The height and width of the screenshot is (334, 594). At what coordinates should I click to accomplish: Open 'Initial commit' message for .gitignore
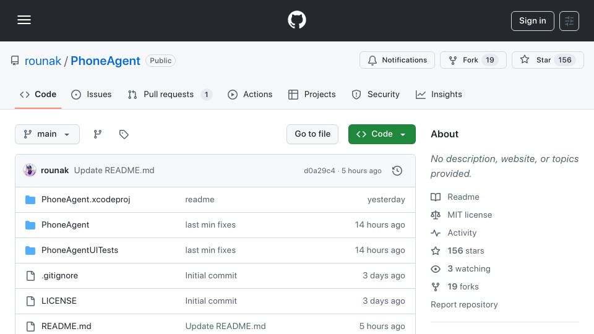[x=211, y=276]
